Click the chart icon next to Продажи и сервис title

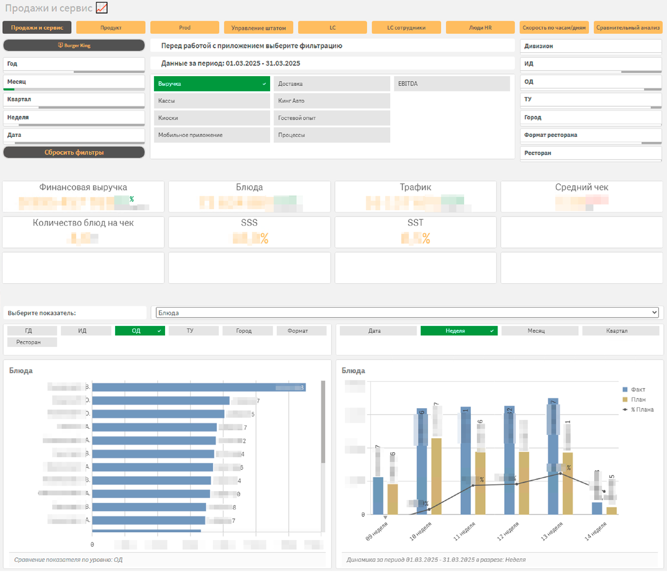pyautogui.click(x=102, y=8)
